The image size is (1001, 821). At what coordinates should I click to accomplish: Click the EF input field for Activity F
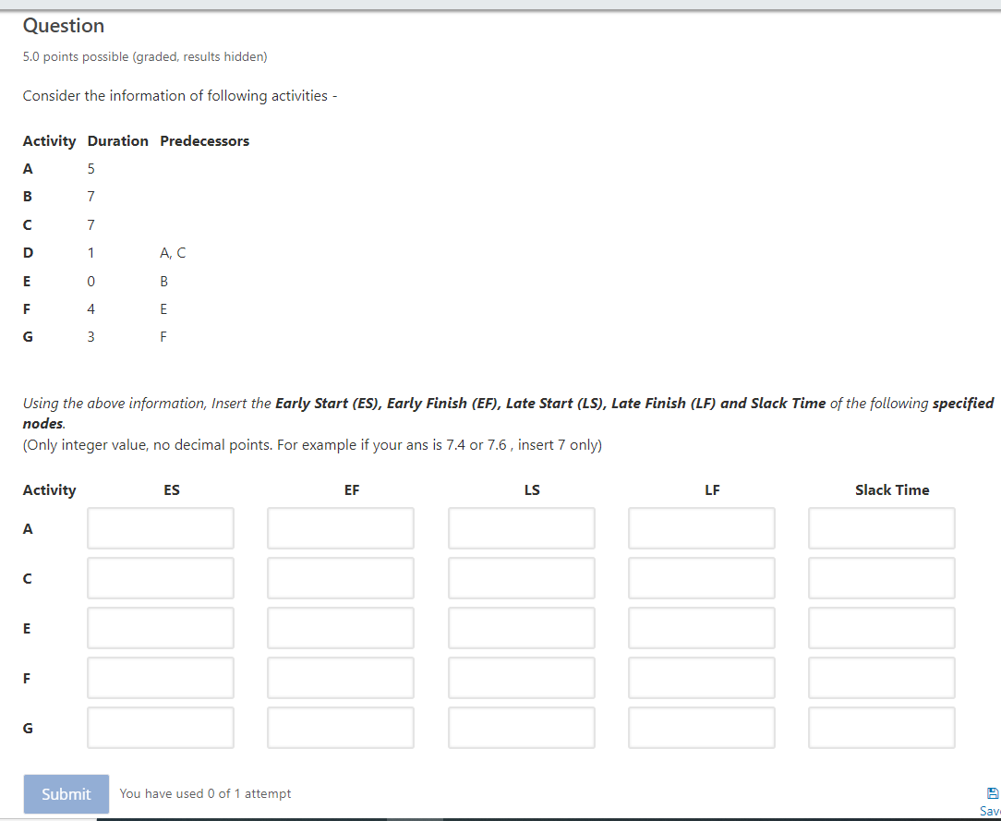click(x=340, y=677)
